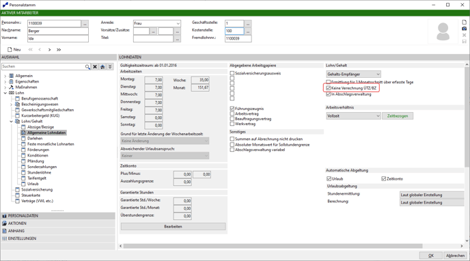Screen dimensions: 470x261
Task: Click the camera icon near photo
Action: coord(465,29)
